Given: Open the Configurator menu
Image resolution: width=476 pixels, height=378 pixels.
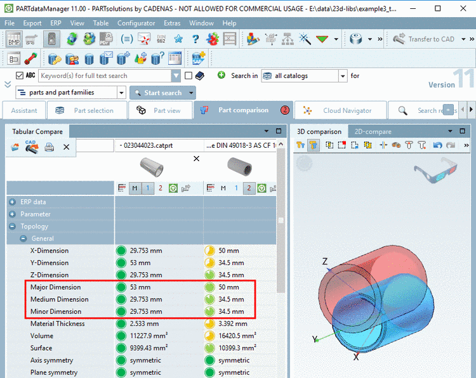Looking at the screenshot, I should pyautogui.click(x=136, y=23).
